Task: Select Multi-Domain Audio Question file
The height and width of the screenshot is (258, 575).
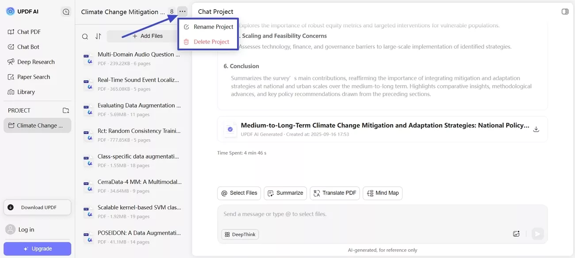Action: tap(133, 59)
